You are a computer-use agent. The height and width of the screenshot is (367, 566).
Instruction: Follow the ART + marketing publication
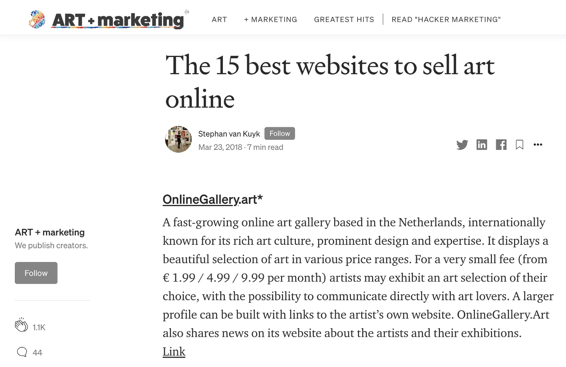tap(36, 273)
